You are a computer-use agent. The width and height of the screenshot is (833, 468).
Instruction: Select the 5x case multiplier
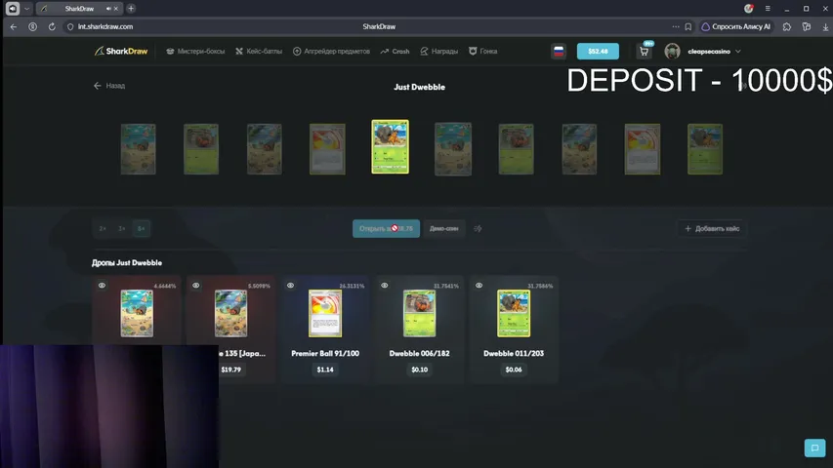pos(141,229)
